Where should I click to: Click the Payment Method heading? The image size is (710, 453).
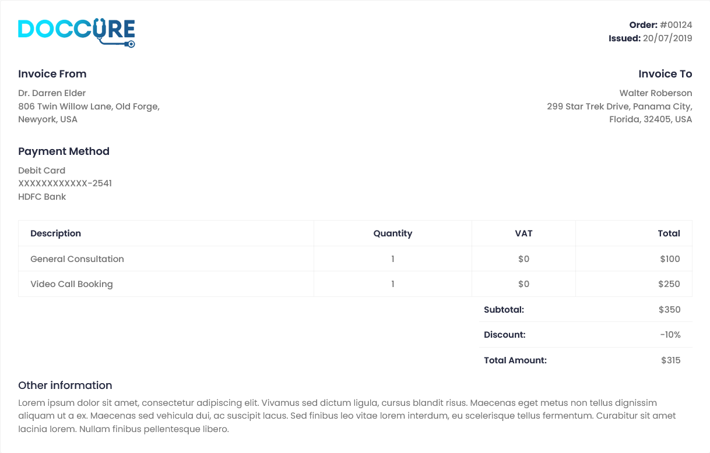[64, 151]
